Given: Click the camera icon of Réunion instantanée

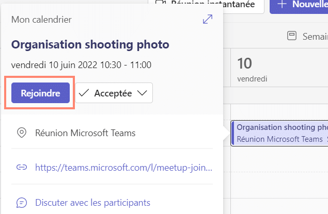Looking at the screenshot, I should pyautogui.click(x=161, y=3).
